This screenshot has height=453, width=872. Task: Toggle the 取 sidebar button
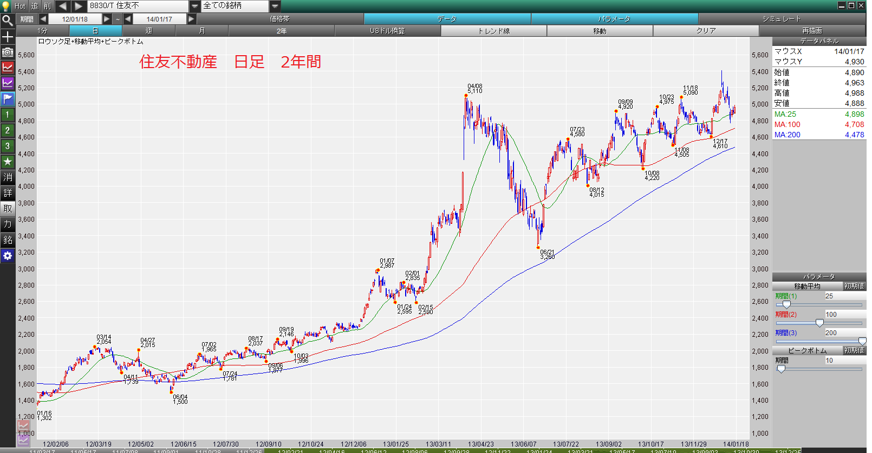coord(8,209)
